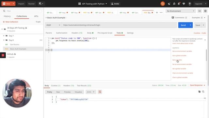Open the user avatar icon
Screen dimensions: 209x118
click(190, 4)
